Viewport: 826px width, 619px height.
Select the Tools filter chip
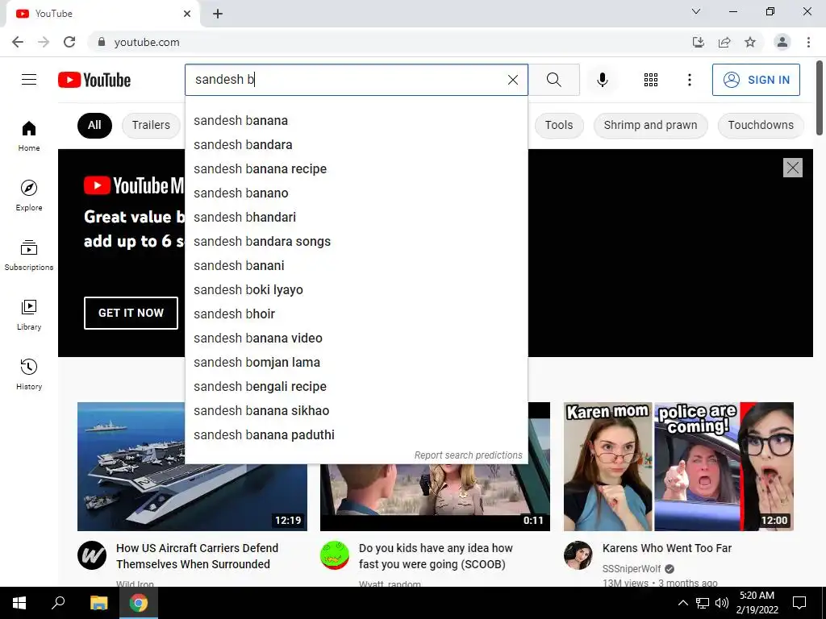558,125
